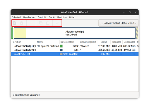Click the fat32 file system cell

(x=76, y=46)
